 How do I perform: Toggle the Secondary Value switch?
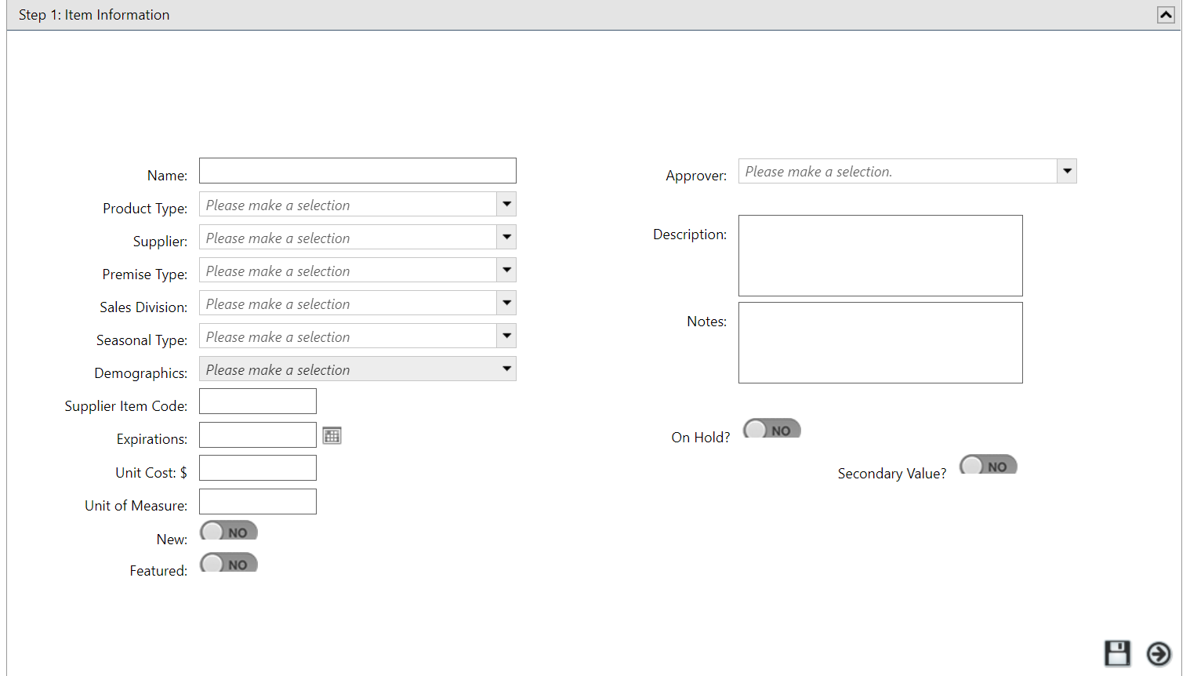988,464
